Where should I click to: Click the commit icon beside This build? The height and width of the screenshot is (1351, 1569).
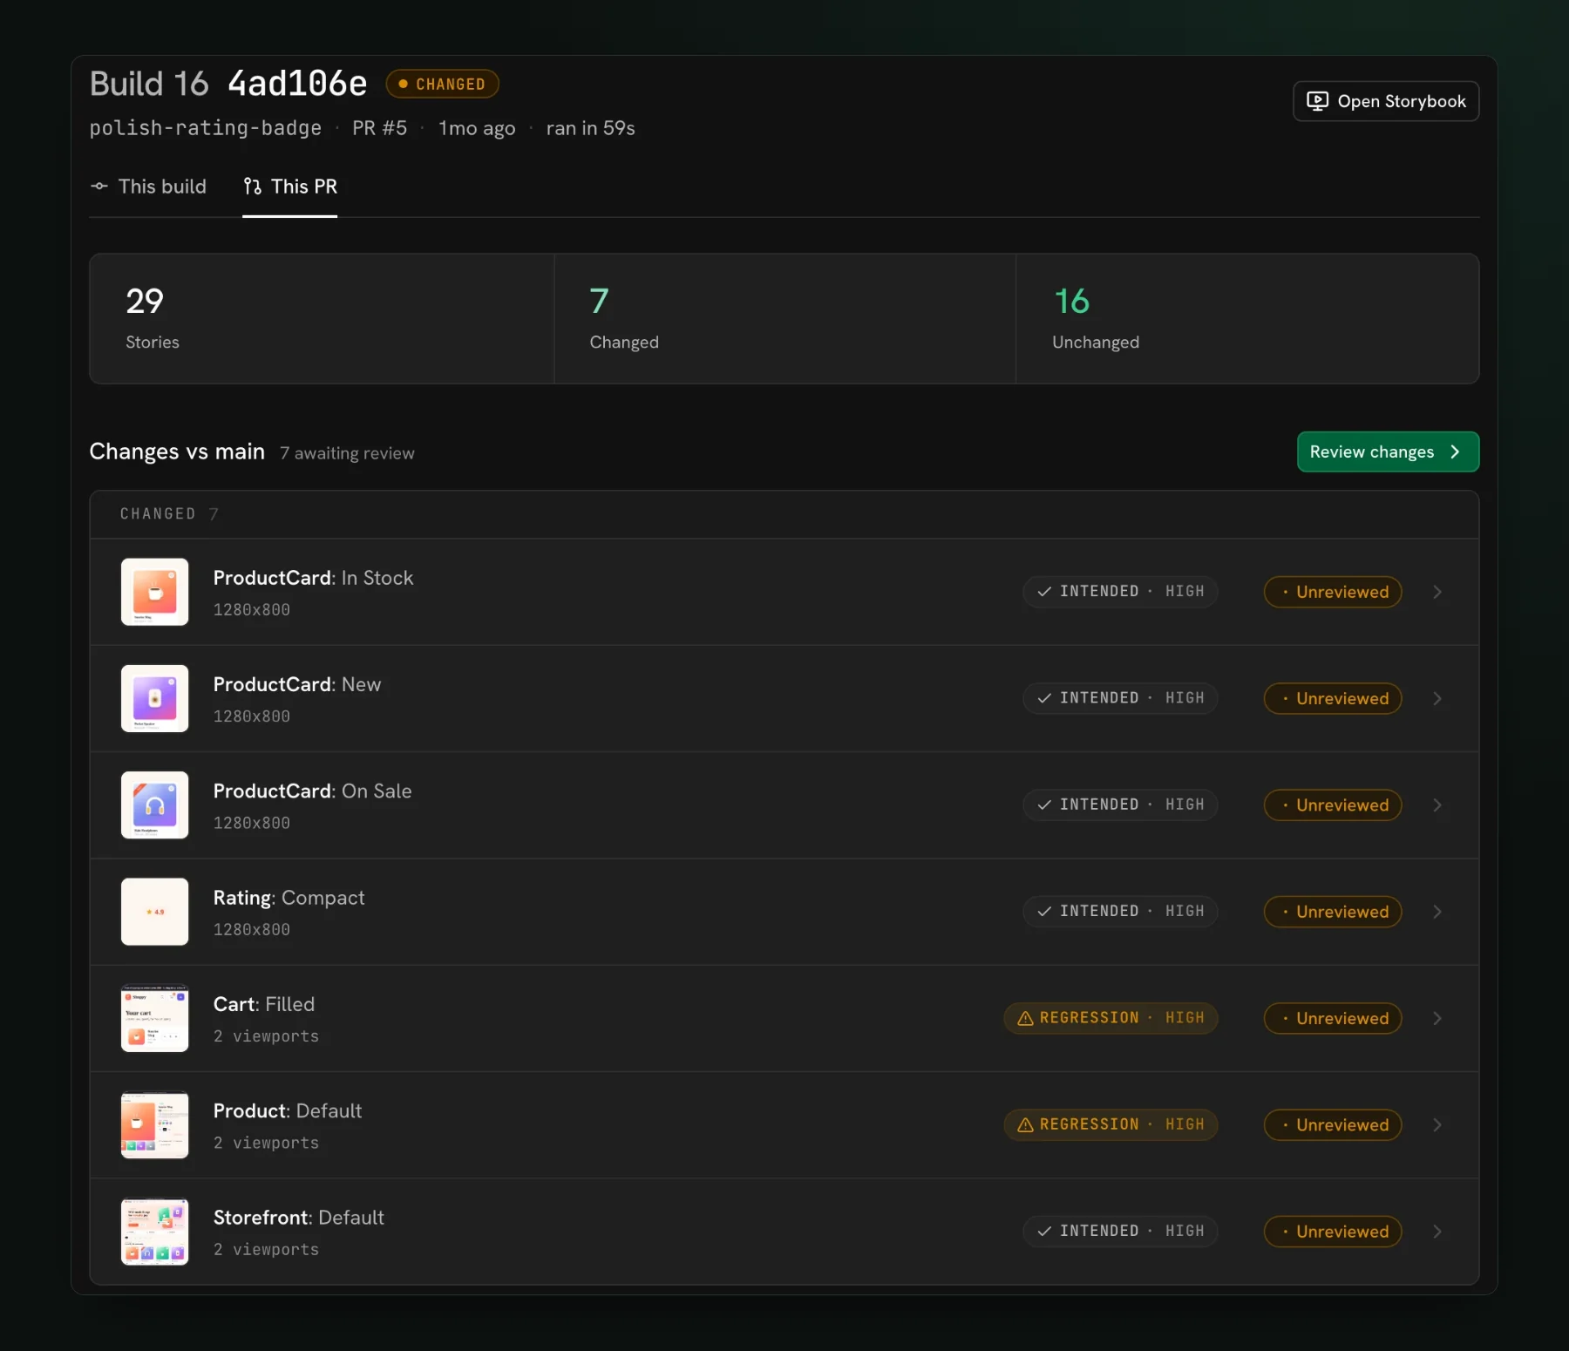(x=99, y=186)
